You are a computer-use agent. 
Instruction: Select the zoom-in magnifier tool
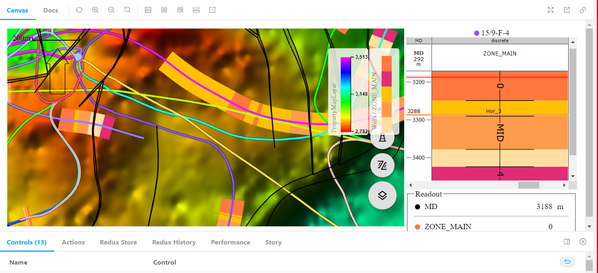click(95, 10)
